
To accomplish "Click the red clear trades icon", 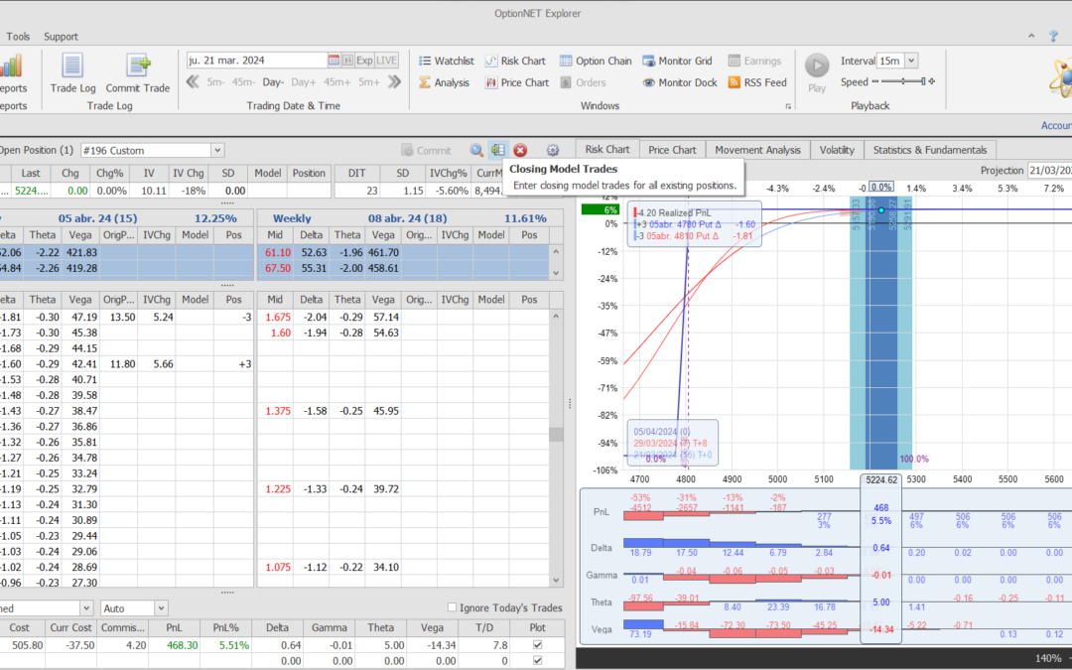I will pyautogui.click(x=520, y=150).
